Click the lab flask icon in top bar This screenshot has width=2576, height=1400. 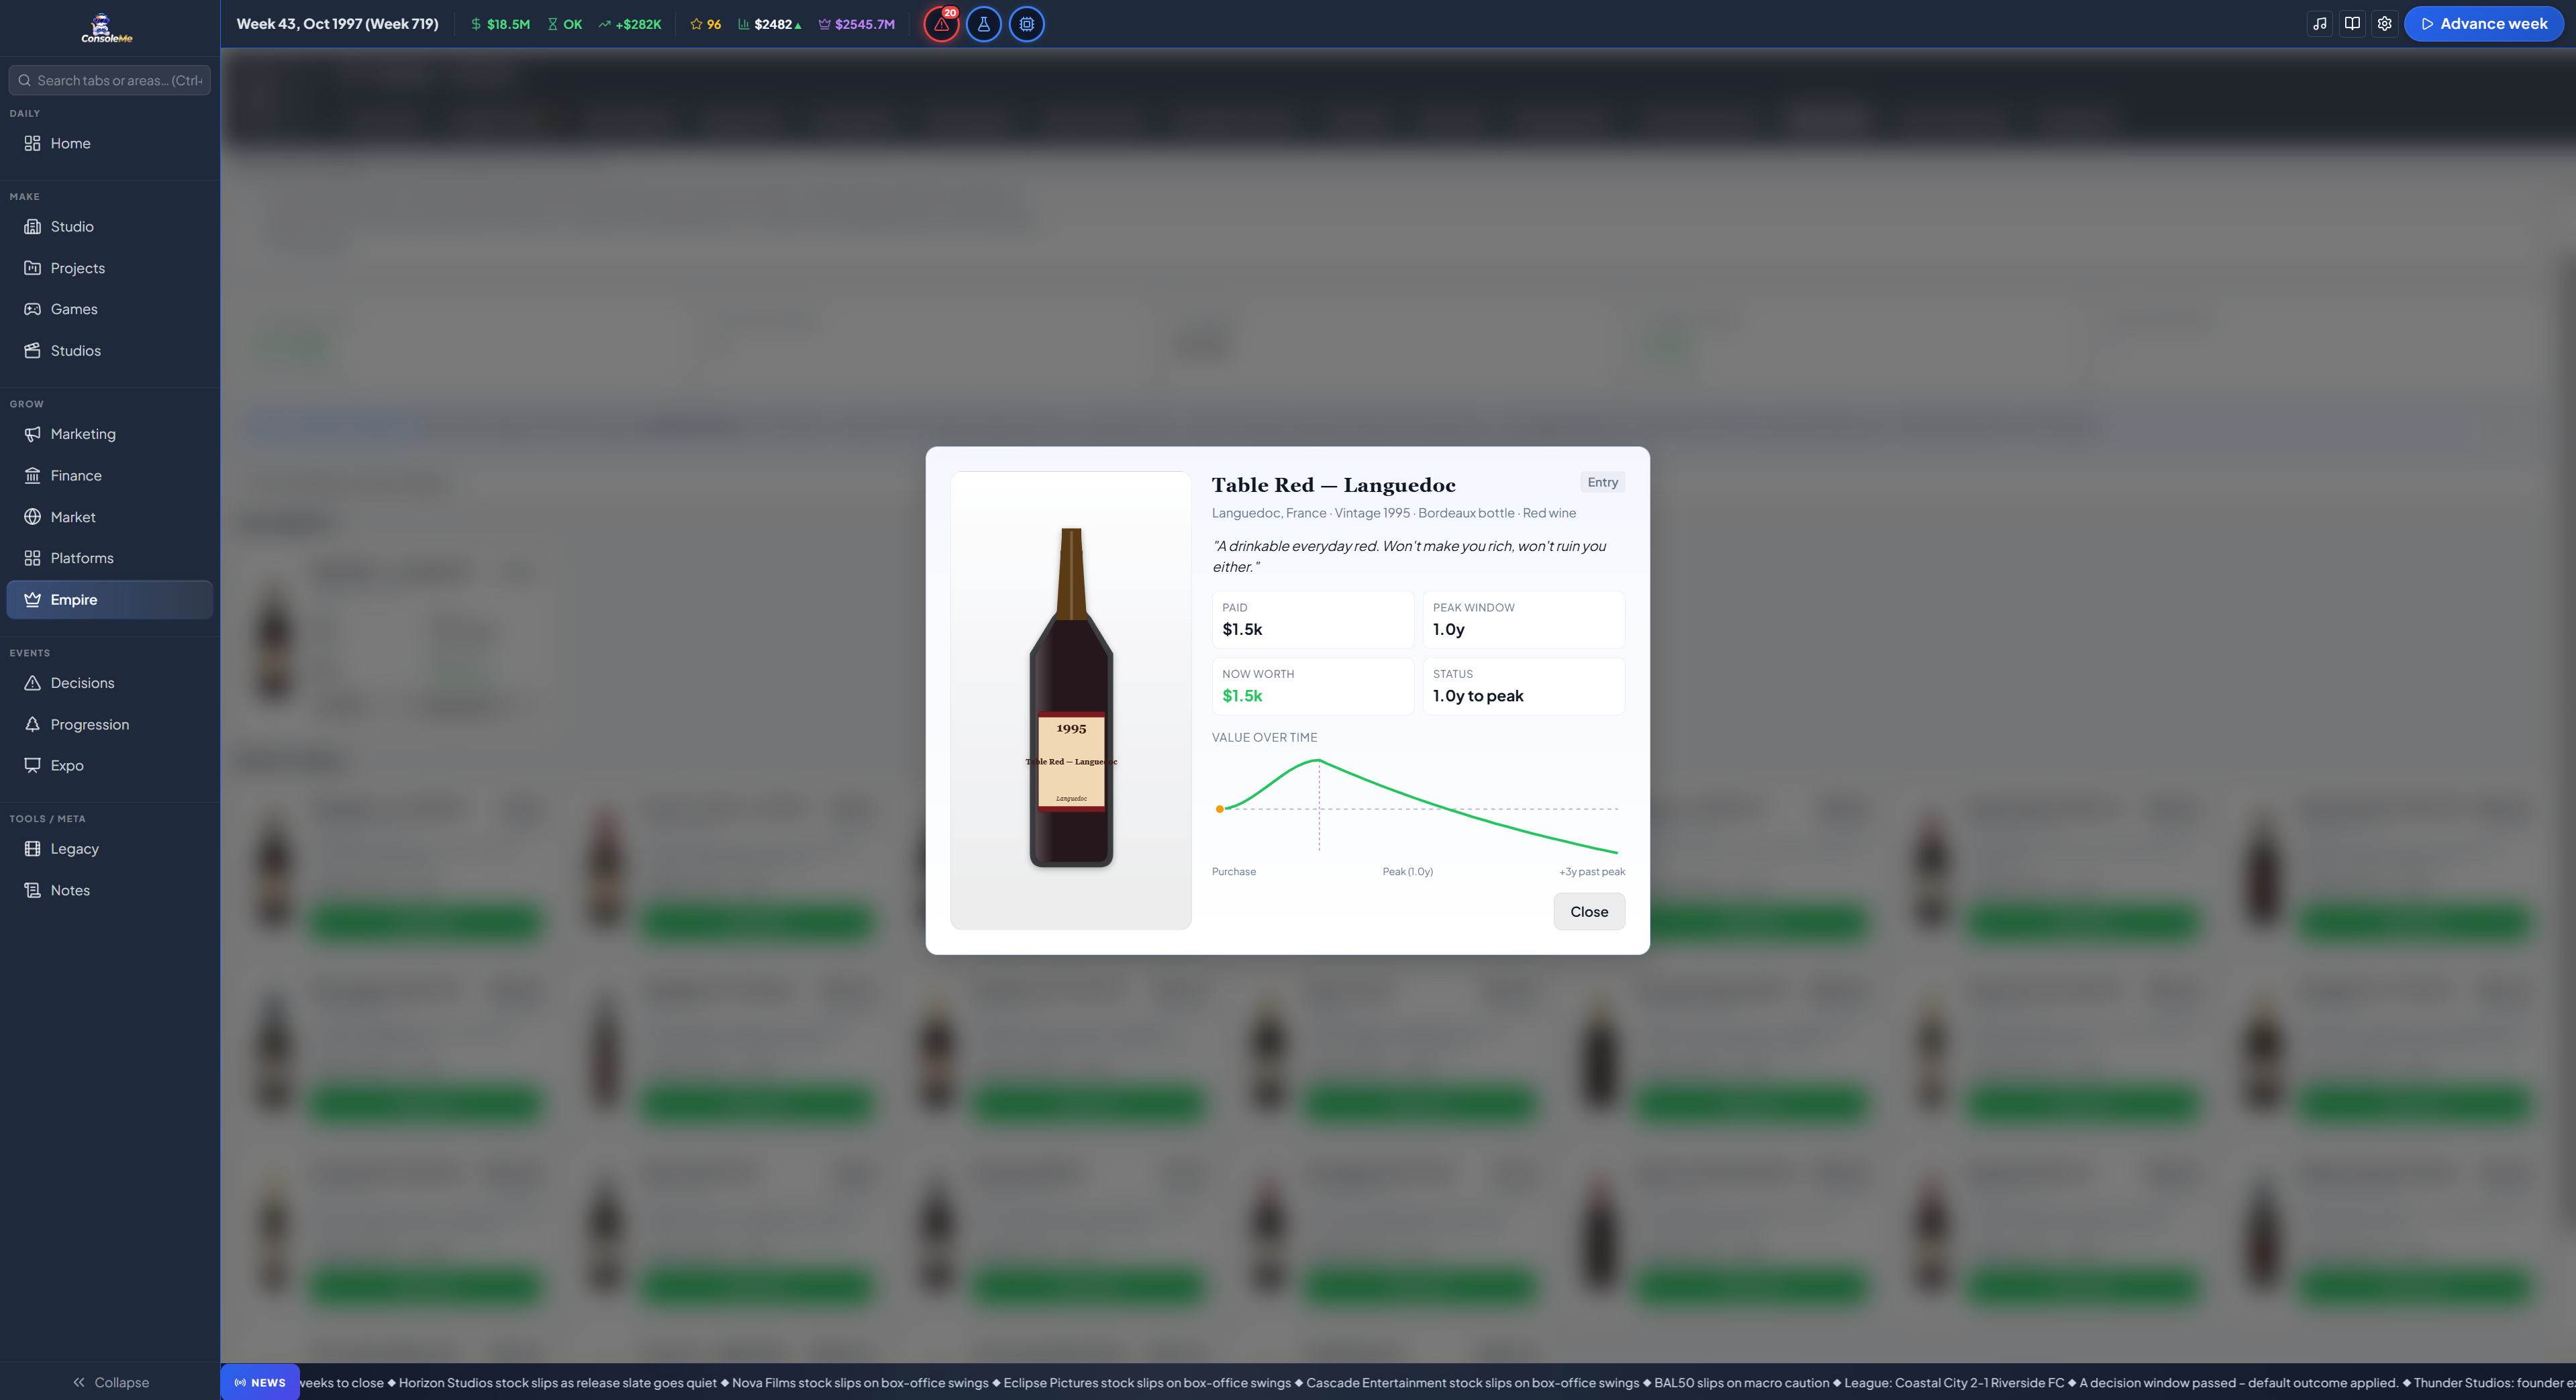tap(983, 24)
